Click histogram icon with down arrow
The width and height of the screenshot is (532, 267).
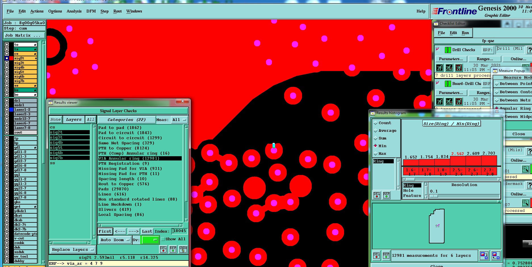tap(484, 256)
